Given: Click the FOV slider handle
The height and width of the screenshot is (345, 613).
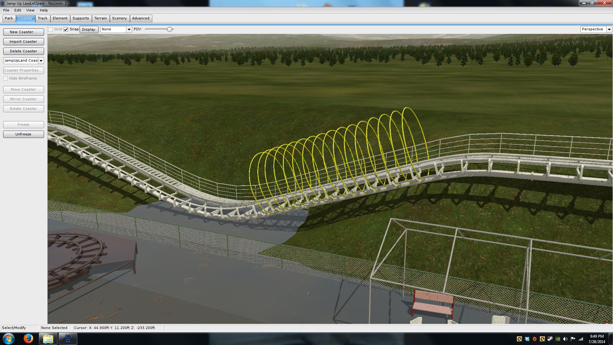Looking at the screenshot, I should (x=170, y=29).
